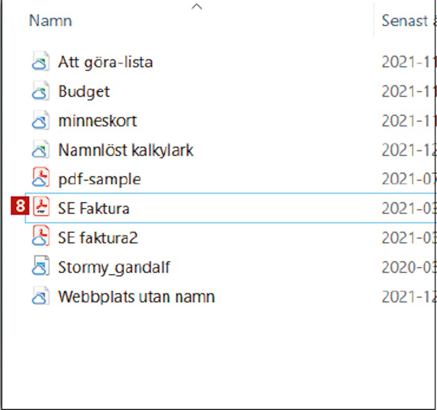Select the Att göra-lista file name
The height and width of the screenshot is (410, 437).
pyautogui.click(x=105, y=62)
